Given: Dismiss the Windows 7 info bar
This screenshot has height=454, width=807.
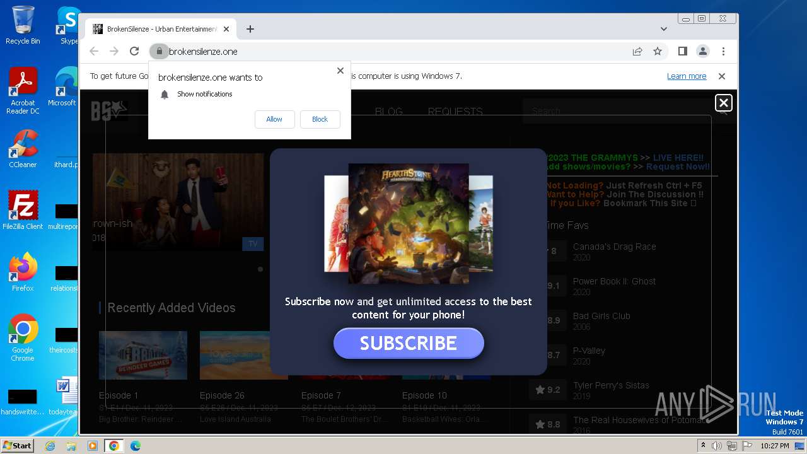Looking at the screenshot, I should [x=722, y=76].
